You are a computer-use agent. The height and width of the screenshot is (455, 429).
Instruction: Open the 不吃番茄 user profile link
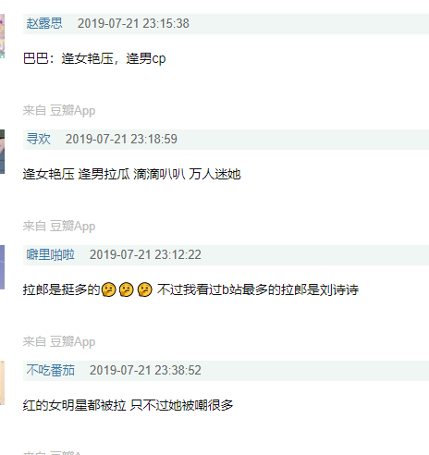(50, 371)
